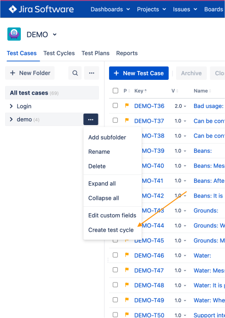
Task: Open the 'Bad usage:' test case name
Action: pos(208,106)
